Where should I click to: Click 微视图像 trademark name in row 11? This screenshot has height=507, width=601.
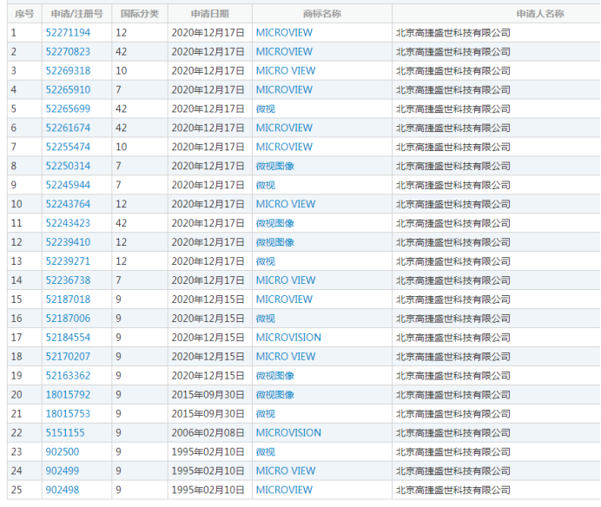[274, 223]
